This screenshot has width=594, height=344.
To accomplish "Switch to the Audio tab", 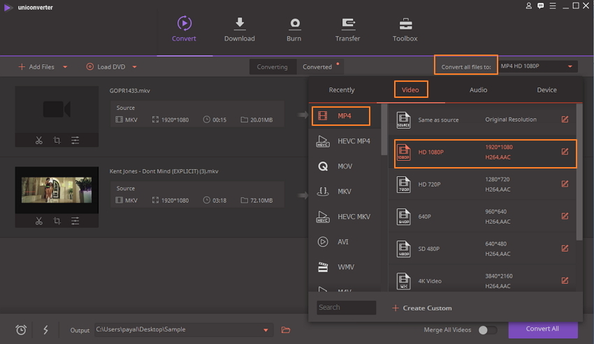I will (x=479, y=89).
